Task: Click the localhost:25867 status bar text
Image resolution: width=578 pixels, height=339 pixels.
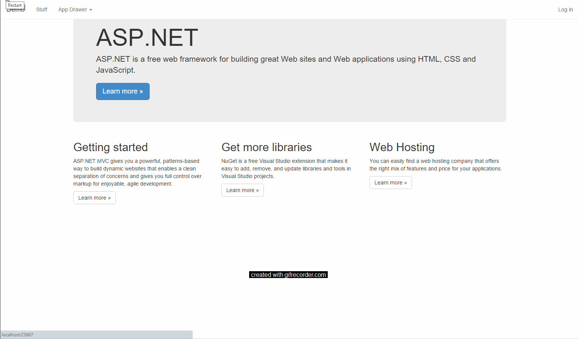Action: (x=17, y=335)
